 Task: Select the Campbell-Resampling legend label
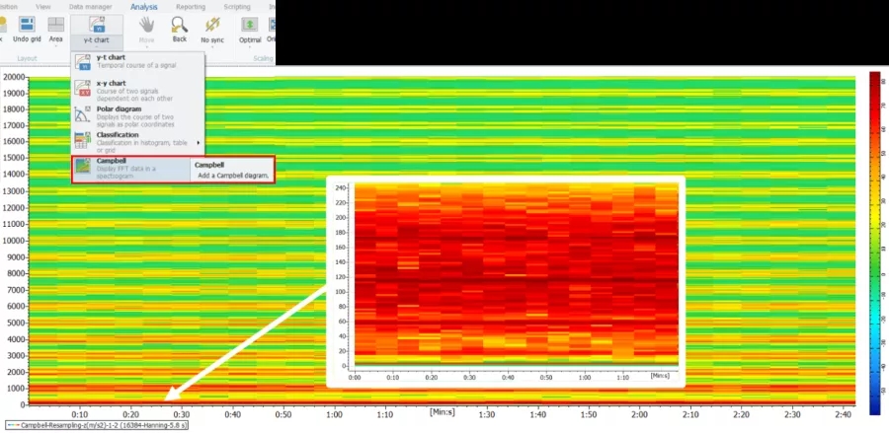click(97, 424)
